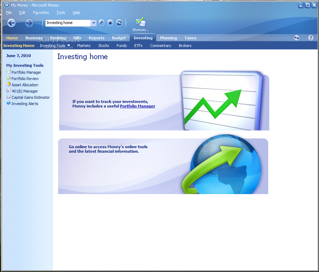The image size is (319, 272).
Task: Click the My Investing Tools heading
Action: pyautogui.click(x=25, y=65)
